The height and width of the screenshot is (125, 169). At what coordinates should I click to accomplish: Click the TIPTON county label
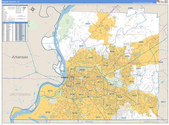[116, 7]
